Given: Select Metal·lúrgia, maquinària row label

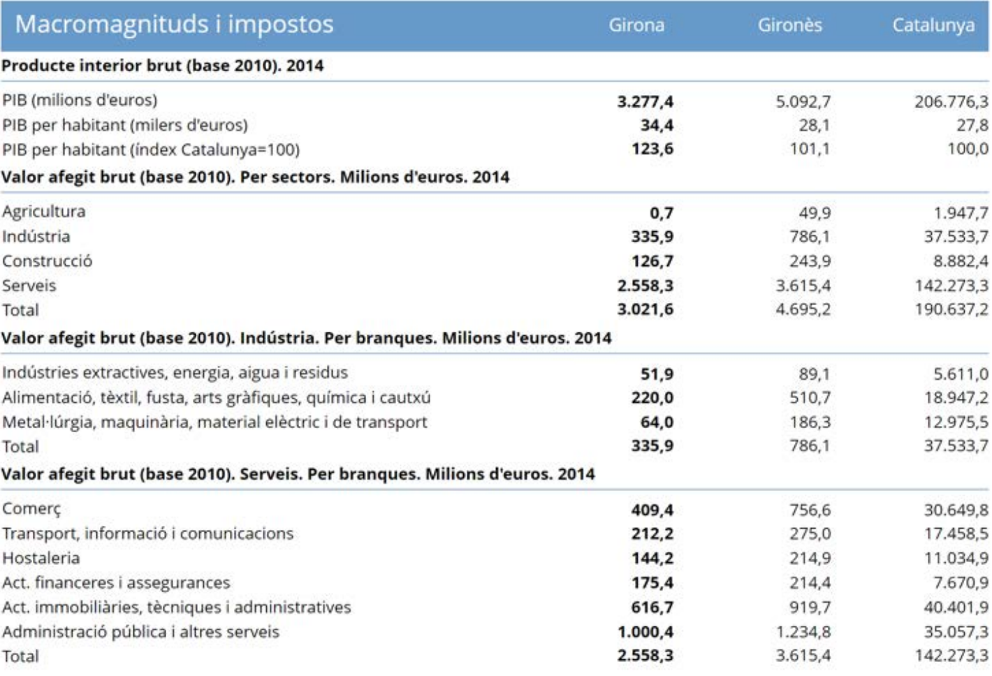Looking at the screenshot, I should pos(214,422).
